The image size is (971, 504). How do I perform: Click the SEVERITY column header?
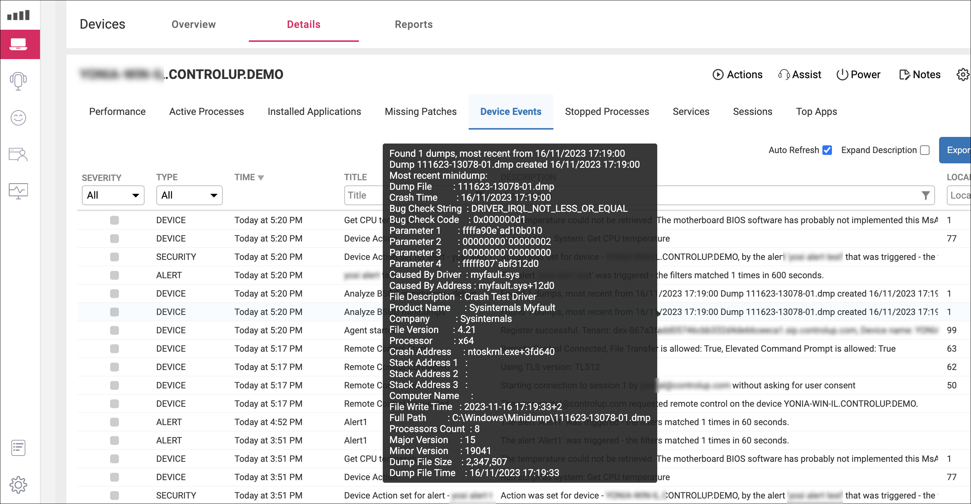coord(101,178)
